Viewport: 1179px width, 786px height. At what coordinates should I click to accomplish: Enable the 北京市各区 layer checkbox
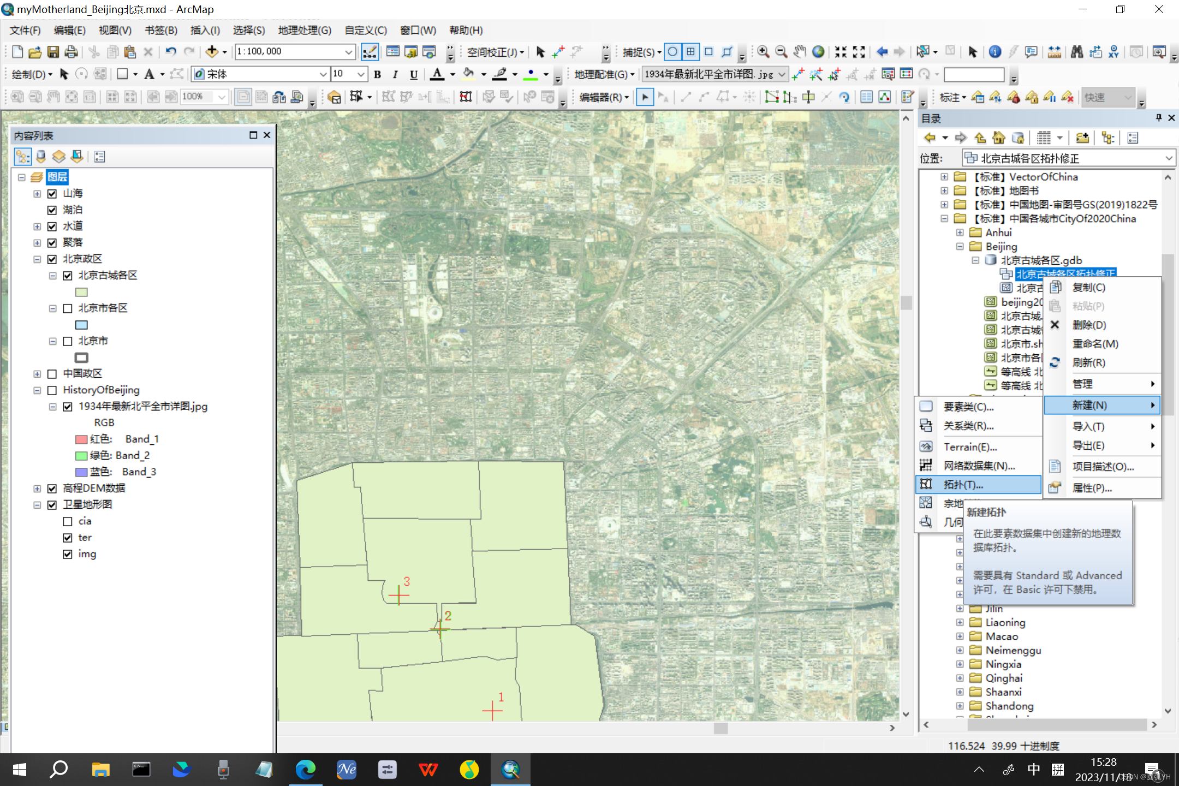coord(68,308)
